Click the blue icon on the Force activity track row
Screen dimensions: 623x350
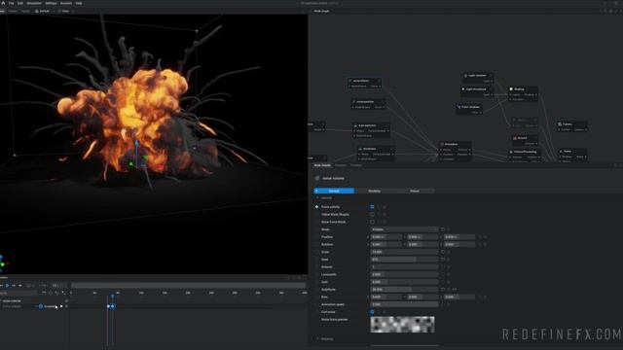point(41,306)
